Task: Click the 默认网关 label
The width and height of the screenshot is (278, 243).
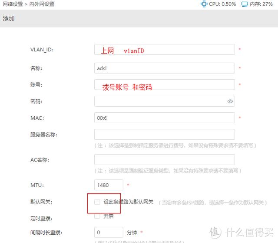Action: coord(41,202)
